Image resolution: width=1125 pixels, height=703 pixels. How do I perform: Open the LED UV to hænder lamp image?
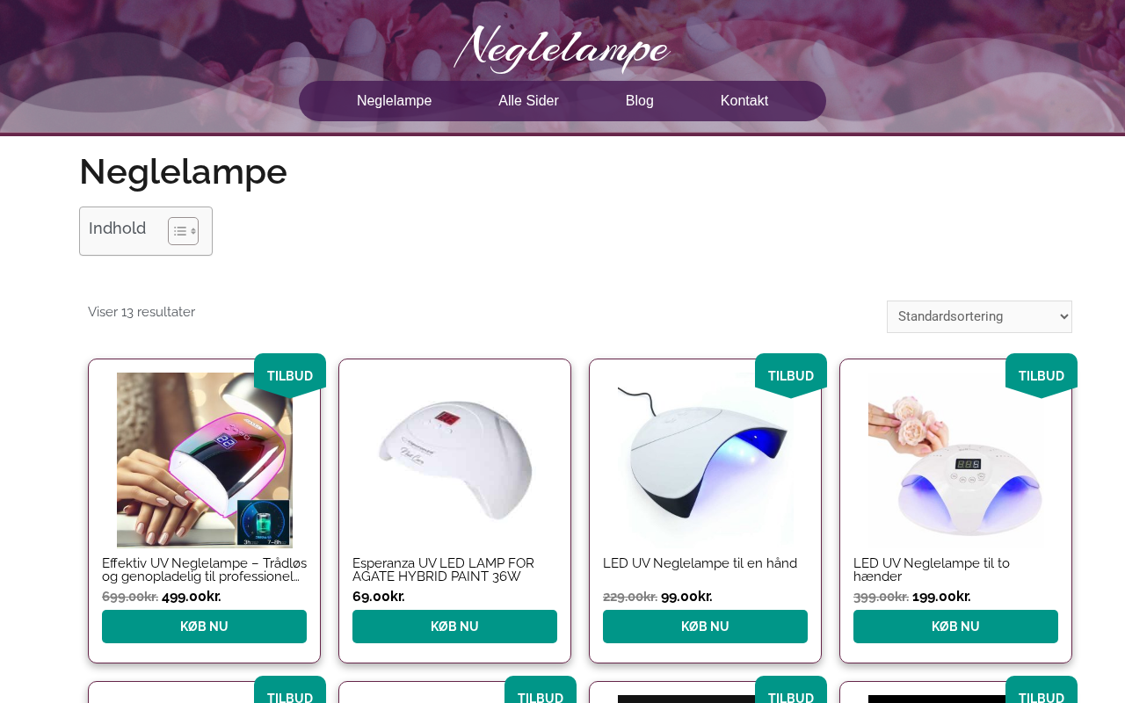tap(956, 460)
